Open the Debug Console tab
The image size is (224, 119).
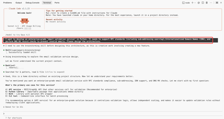coord(32,3)
